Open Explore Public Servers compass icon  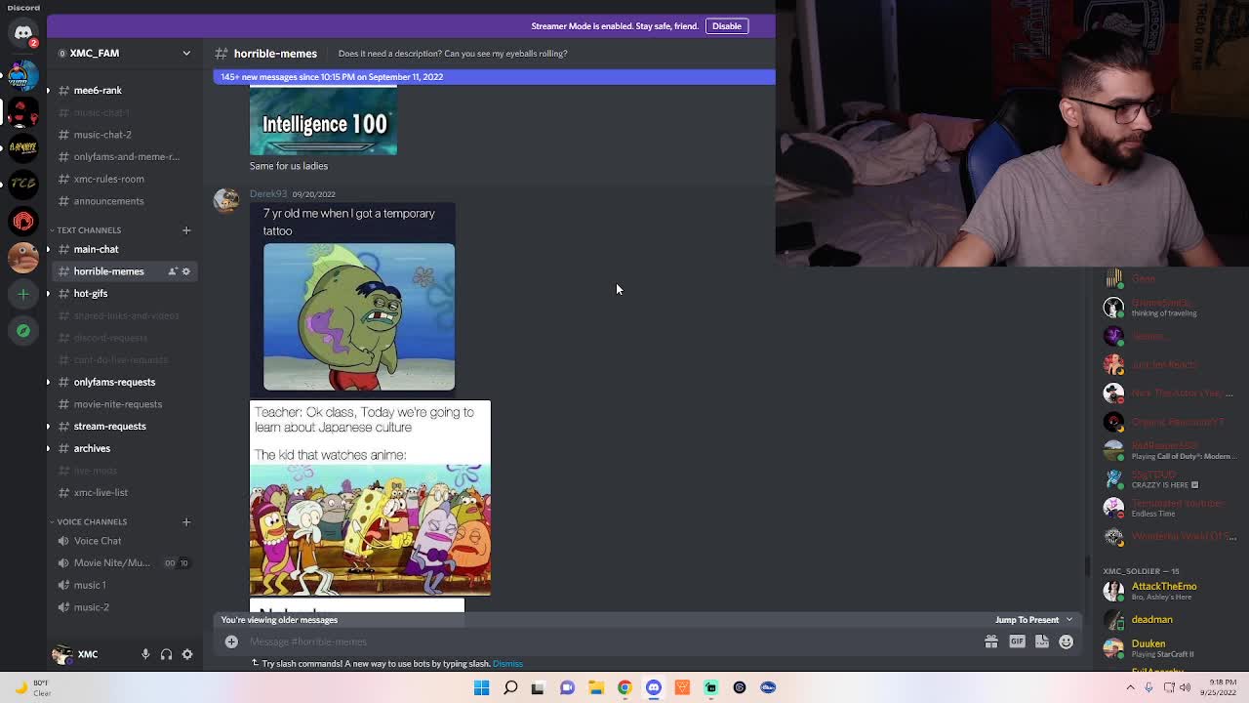click(23, 331)
